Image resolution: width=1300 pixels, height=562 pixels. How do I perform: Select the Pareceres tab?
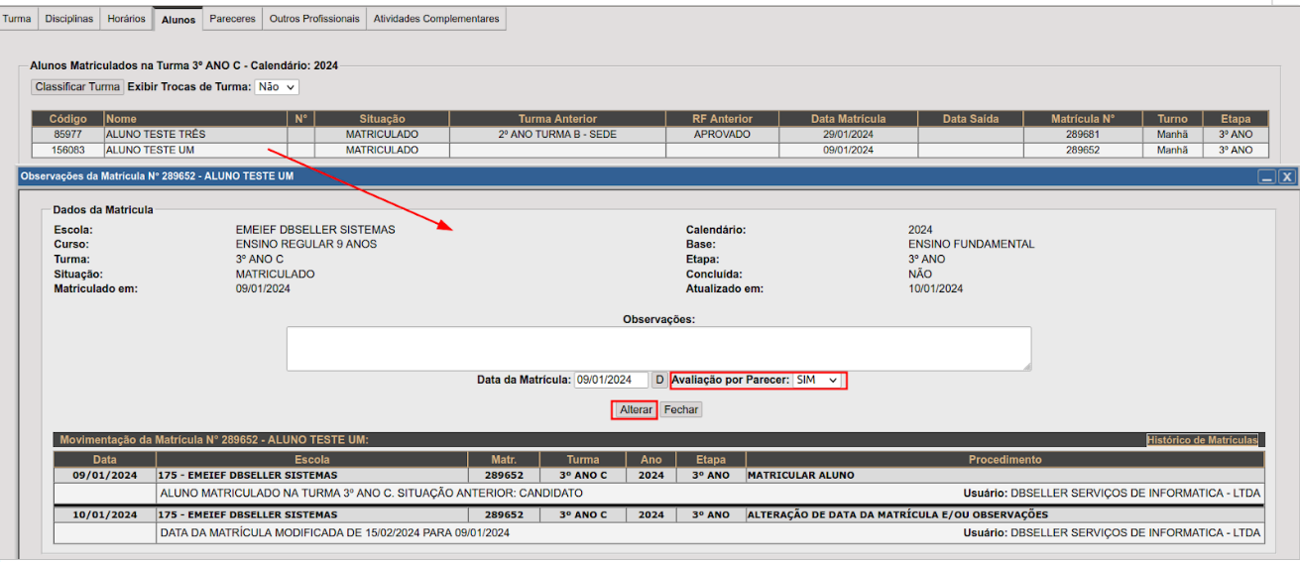233,19
